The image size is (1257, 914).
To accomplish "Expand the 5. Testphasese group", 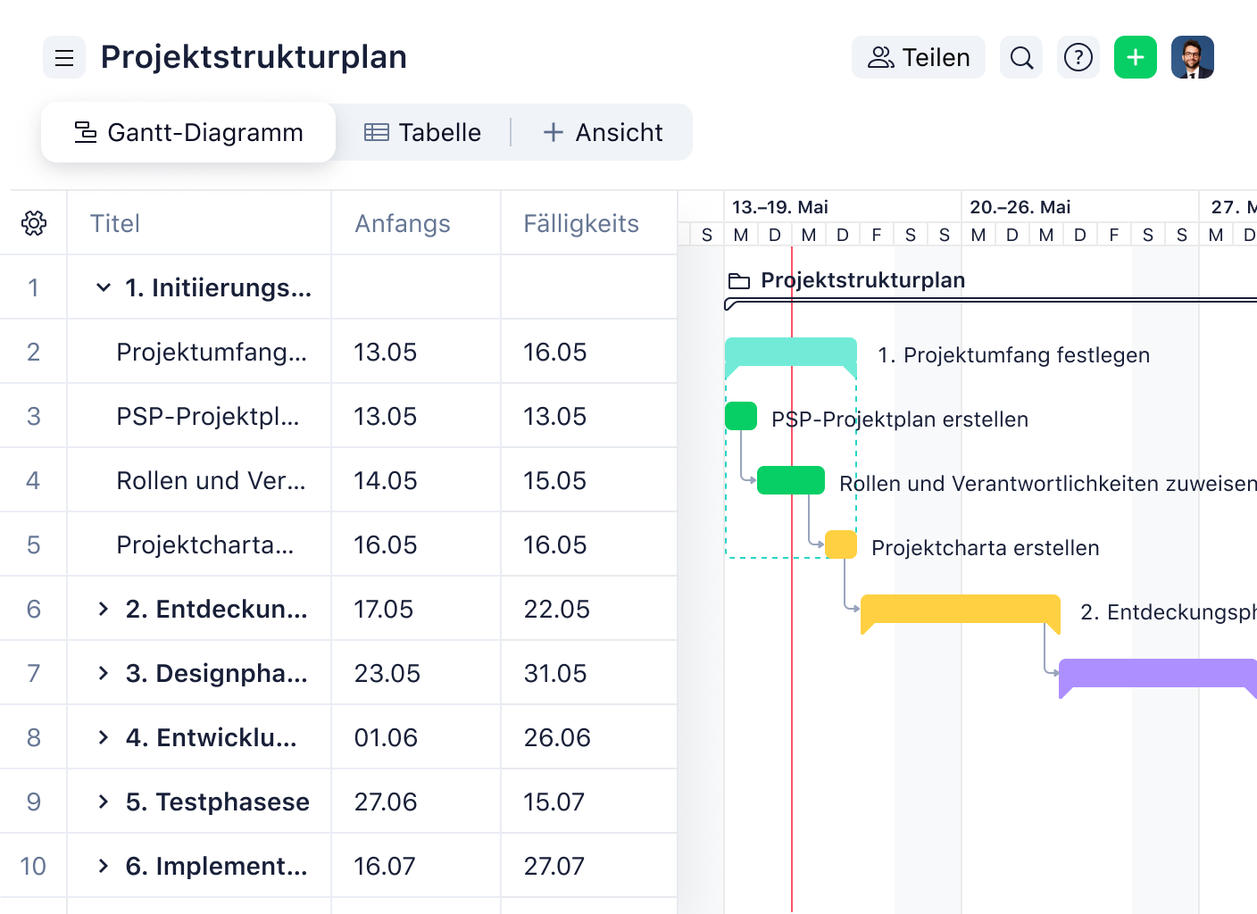I will (x=104, y=802).
